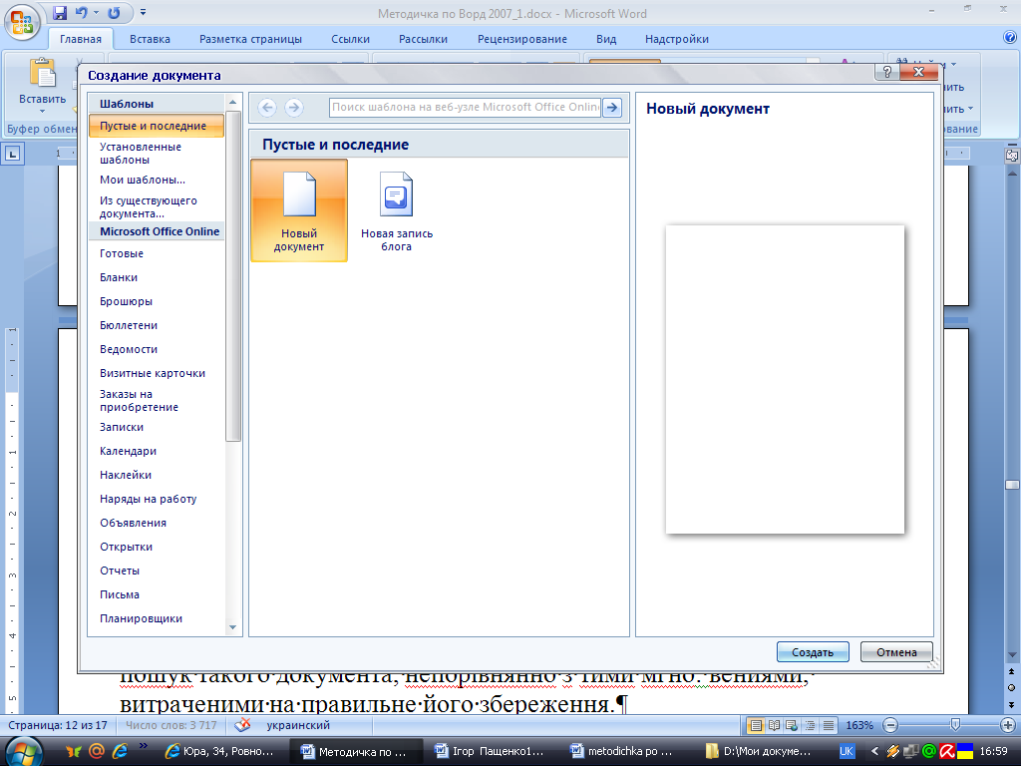Viewport: 1021px width, 766px height.
Task: Open the Рассылки ribbon tab
Action: coord(423,39)
